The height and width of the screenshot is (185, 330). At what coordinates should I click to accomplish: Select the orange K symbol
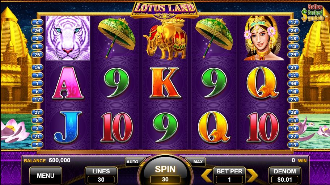165,83
